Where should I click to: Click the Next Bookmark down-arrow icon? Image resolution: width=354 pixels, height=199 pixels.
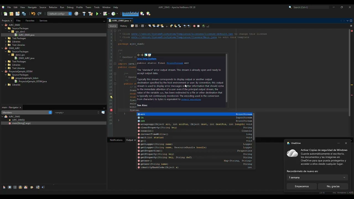tap(175, 26)
